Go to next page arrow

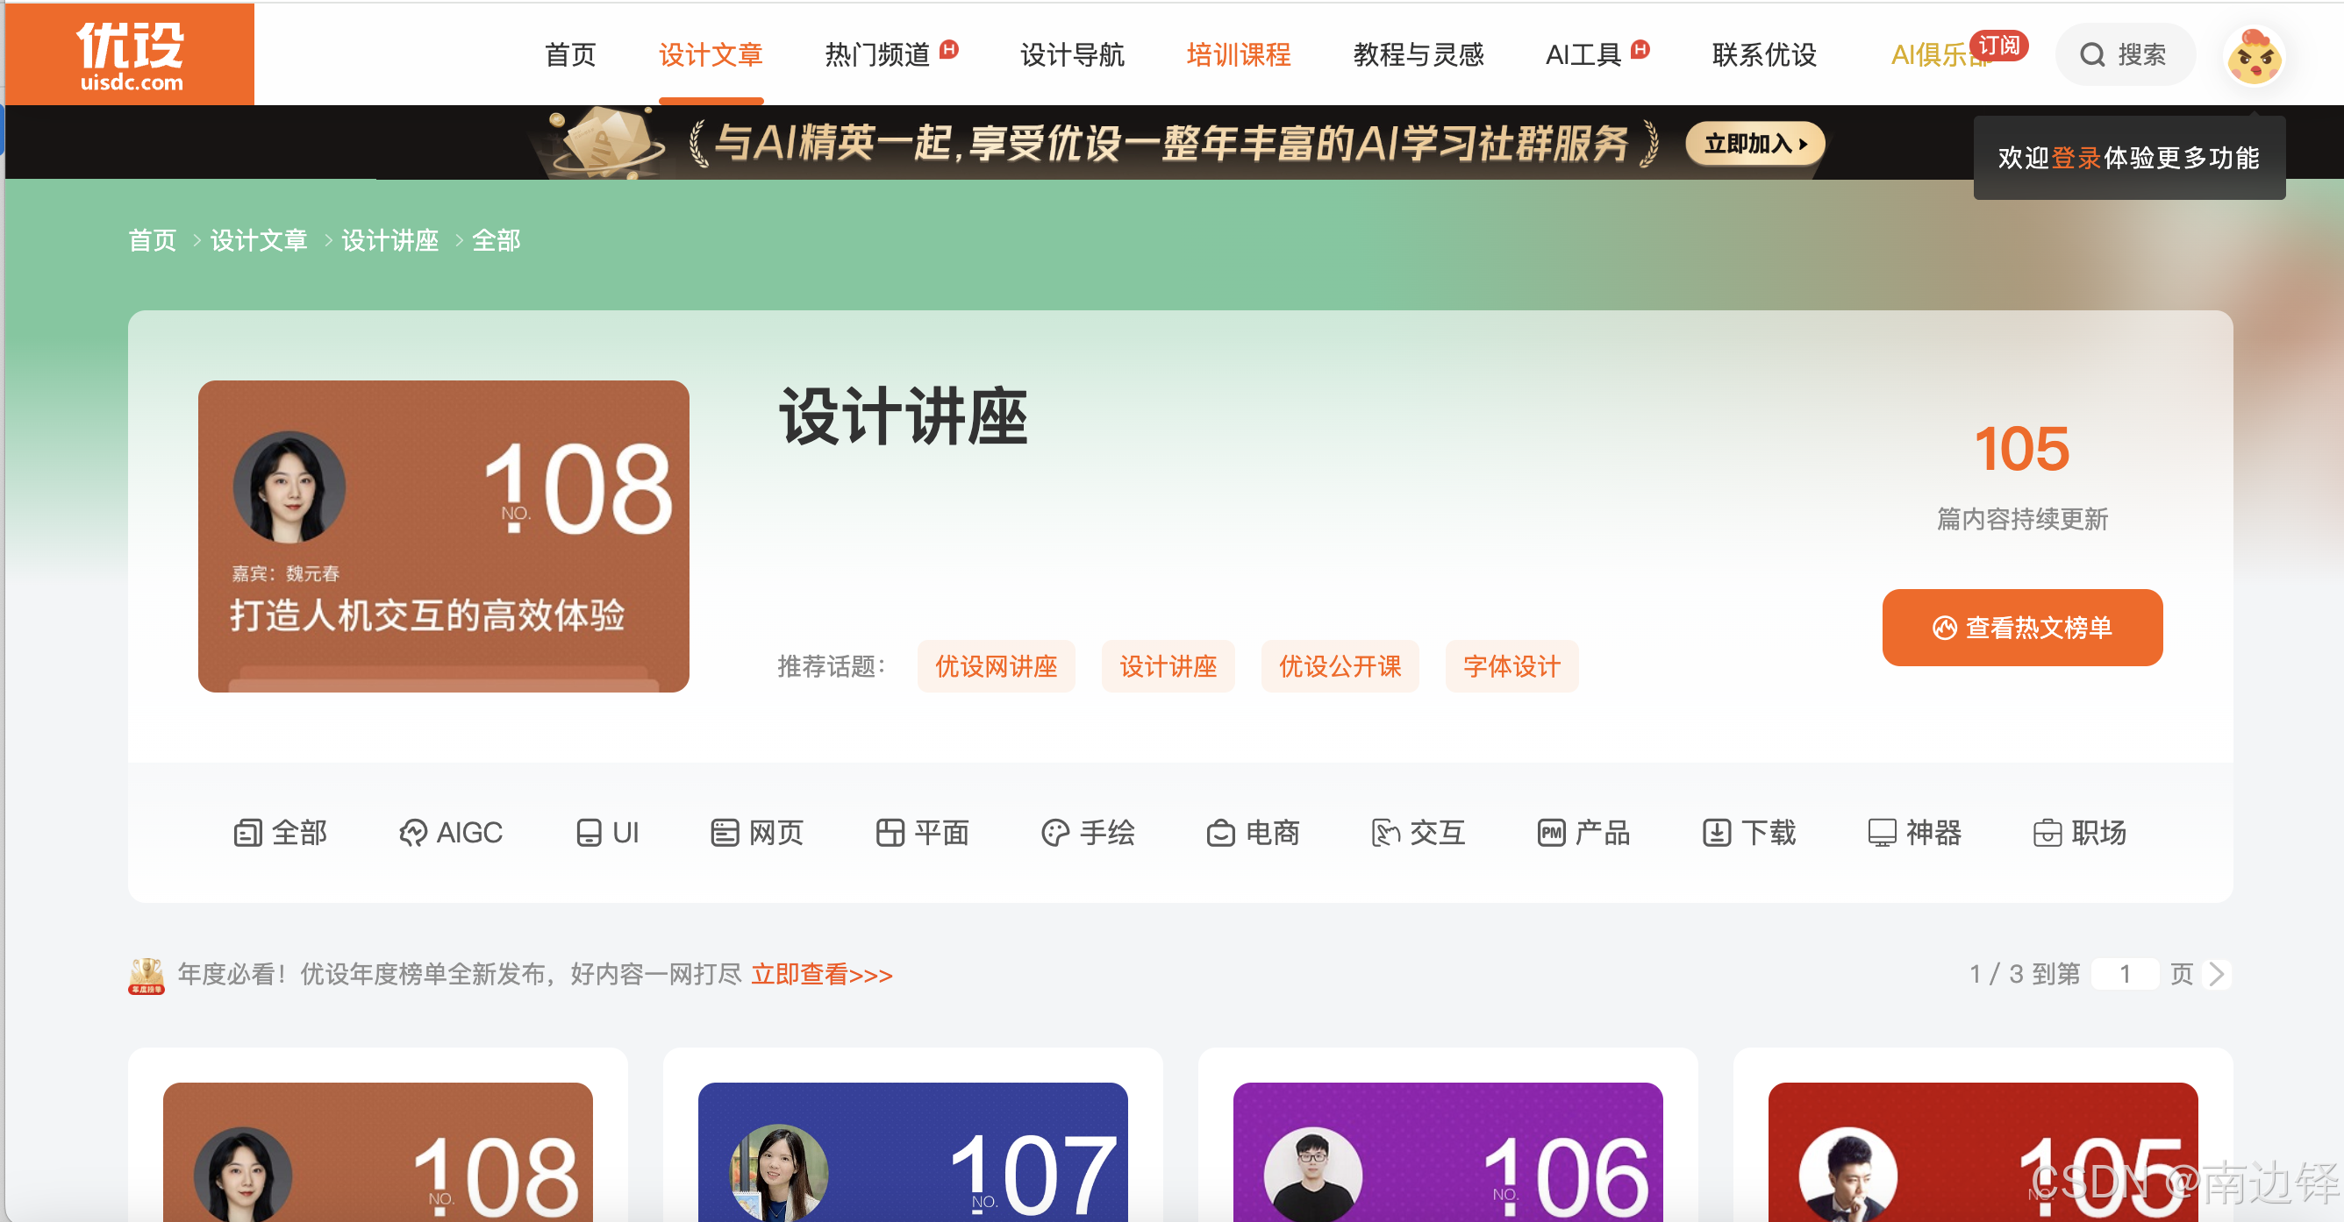tap(2218, 974)
